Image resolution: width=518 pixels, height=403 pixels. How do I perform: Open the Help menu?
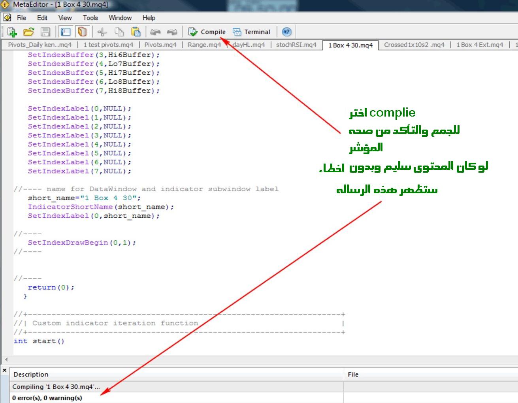[149, 18]
